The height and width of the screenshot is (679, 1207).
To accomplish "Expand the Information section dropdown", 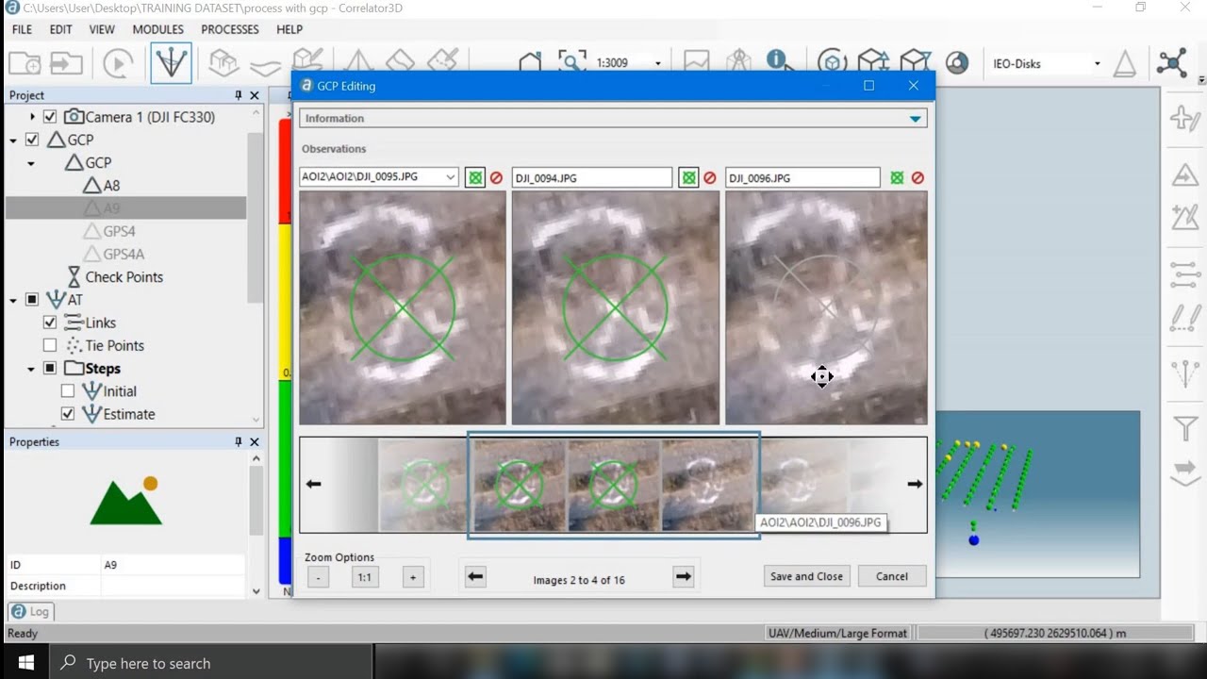I will (x=915, y=119).
